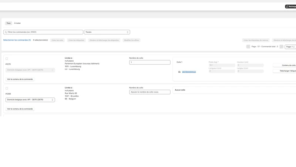This screenshot has width=296, height=167.
Task: Click the search magnifier icon in filter field
Action: pyautogui.click(x=6, y=32)
